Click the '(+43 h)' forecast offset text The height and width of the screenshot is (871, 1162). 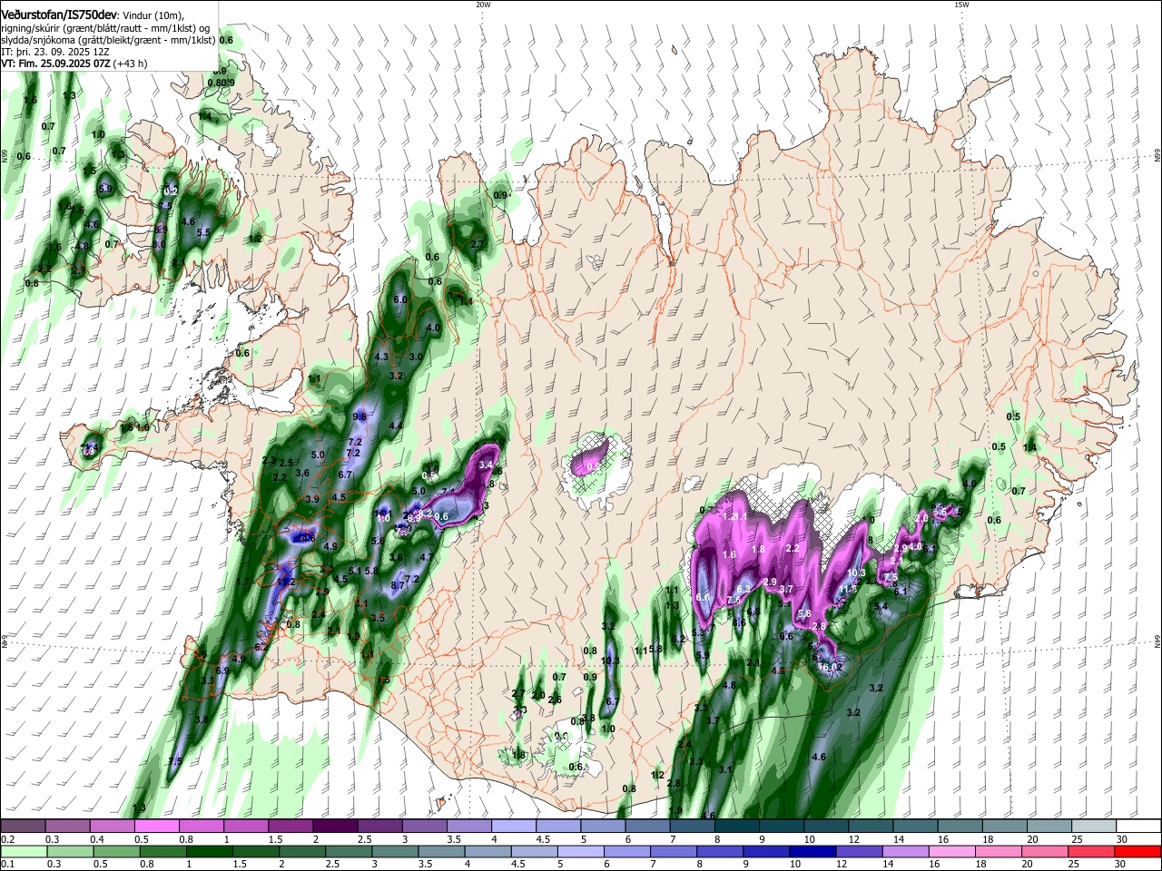pos(130,64)
